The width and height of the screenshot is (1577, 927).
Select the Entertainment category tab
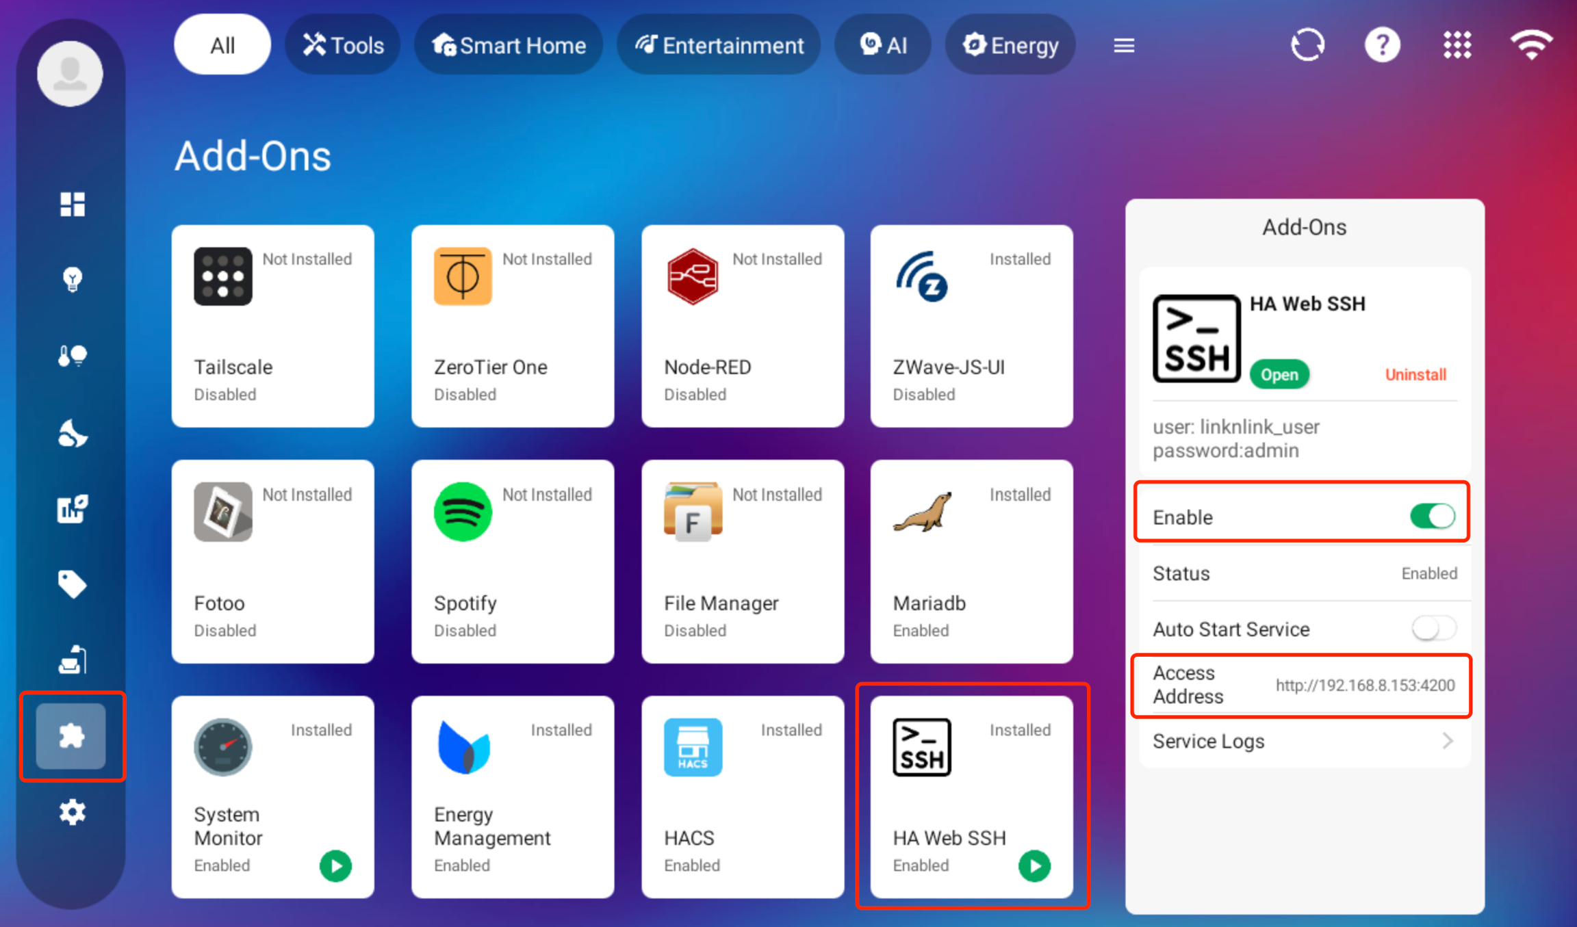click(x=719, y=45)
